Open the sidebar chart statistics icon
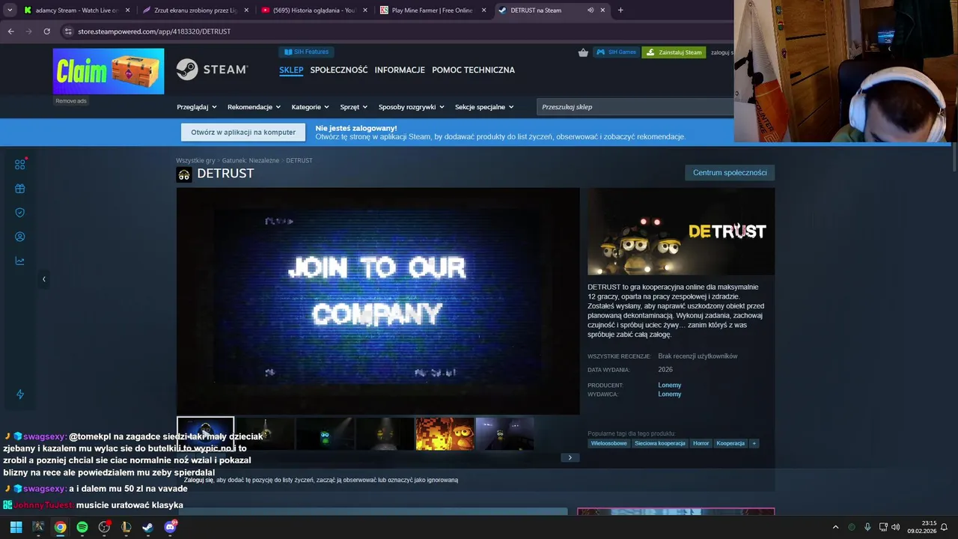Viewport: 958px width, 539px height. pyautogui.click(x=20, y=261)
